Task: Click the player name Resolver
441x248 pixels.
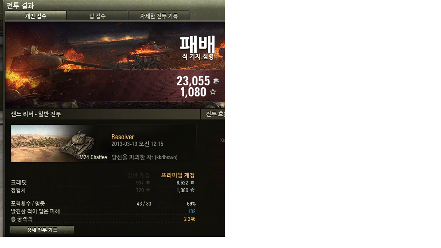Action: point(122,137)
